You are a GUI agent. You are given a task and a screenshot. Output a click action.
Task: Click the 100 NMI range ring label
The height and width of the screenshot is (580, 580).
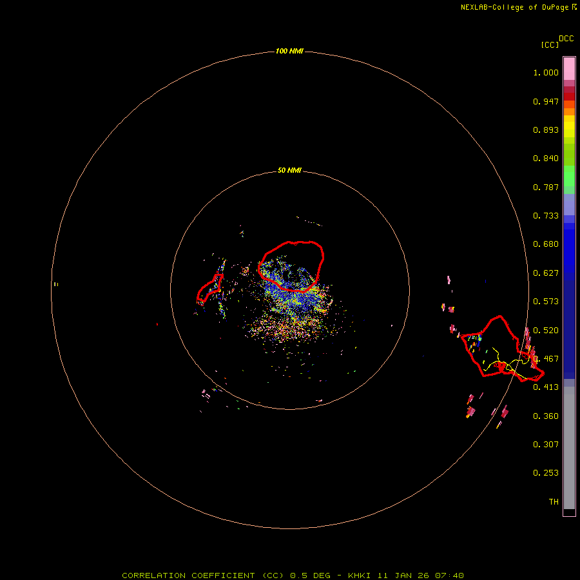(x=289, y=51)
